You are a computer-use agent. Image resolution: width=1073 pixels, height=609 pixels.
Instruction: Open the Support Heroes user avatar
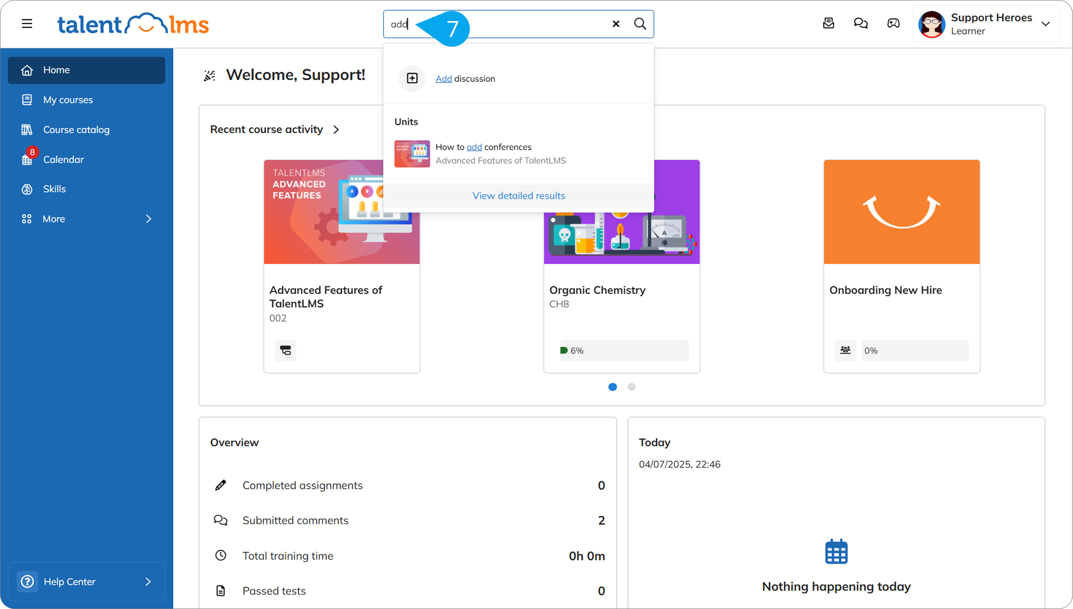(931, 24)
